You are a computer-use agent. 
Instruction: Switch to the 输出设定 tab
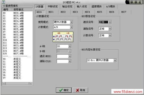point(67,7)
